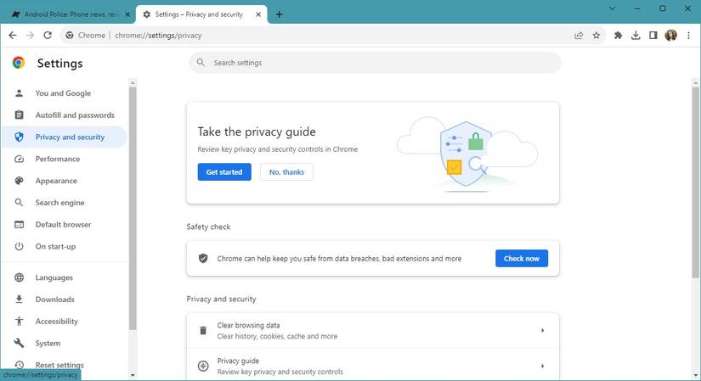The height and width of the screenshot is (381, 701).
Task: Open the profile avatar icon
Action: (671, 36)
